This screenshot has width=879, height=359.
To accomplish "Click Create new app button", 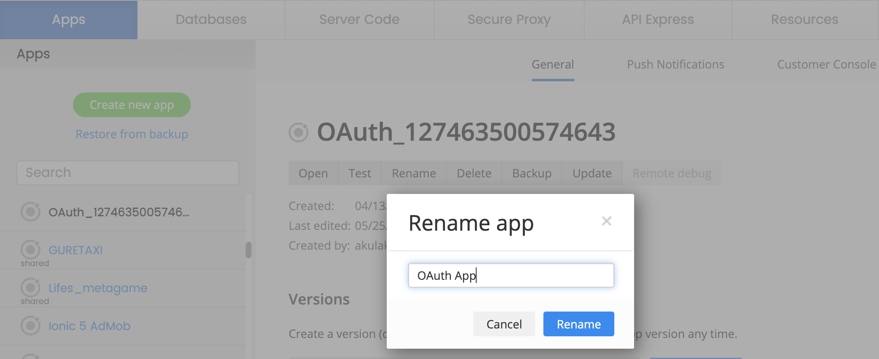I will (132, 105).
